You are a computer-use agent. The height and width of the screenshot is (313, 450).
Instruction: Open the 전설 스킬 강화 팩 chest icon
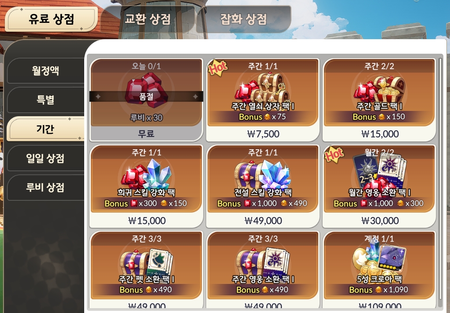coord(263,174)
